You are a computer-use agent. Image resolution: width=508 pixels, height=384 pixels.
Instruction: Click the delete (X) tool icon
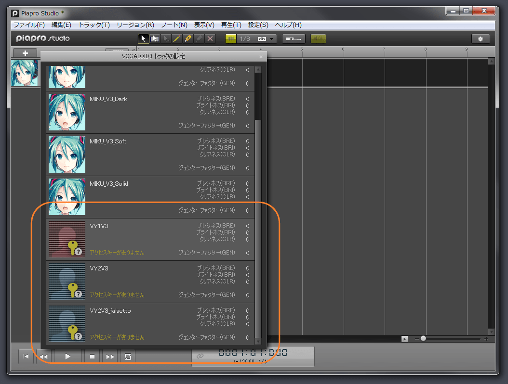(x=211, y=38)
